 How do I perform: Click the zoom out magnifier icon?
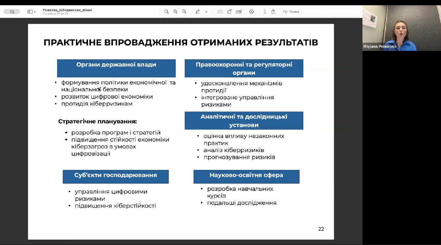(167, 11)
